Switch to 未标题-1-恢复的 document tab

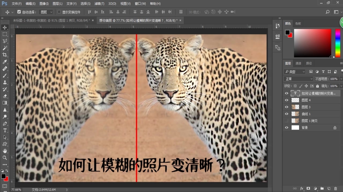(51, 20)
